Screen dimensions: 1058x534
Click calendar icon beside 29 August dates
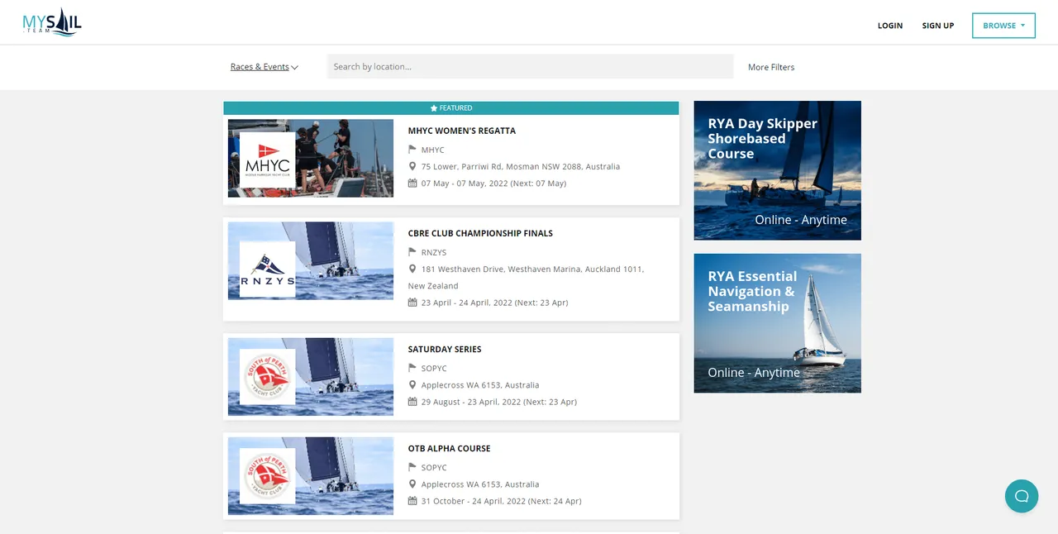click(412, 401)
